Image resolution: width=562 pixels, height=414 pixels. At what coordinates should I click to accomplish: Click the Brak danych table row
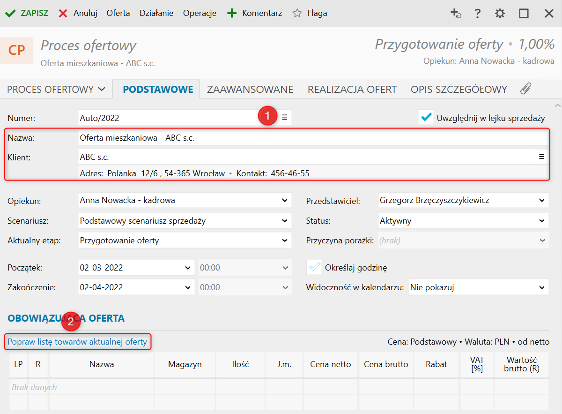coord(279,387)
